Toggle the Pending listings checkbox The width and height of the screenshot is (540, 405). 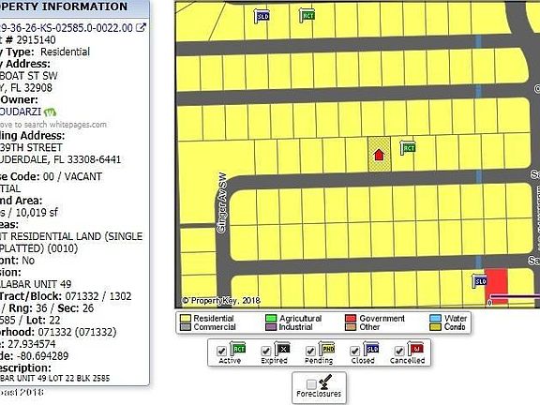pyautogui.click(x=310, y=351)
